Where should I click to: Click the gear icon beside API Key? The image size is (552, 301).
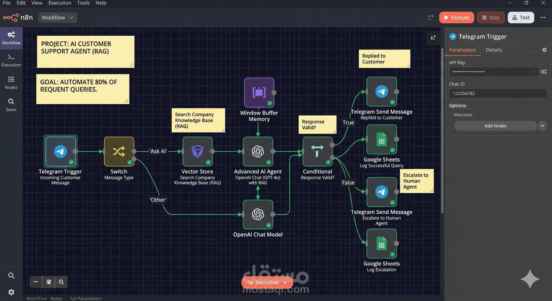click(544, 72)
